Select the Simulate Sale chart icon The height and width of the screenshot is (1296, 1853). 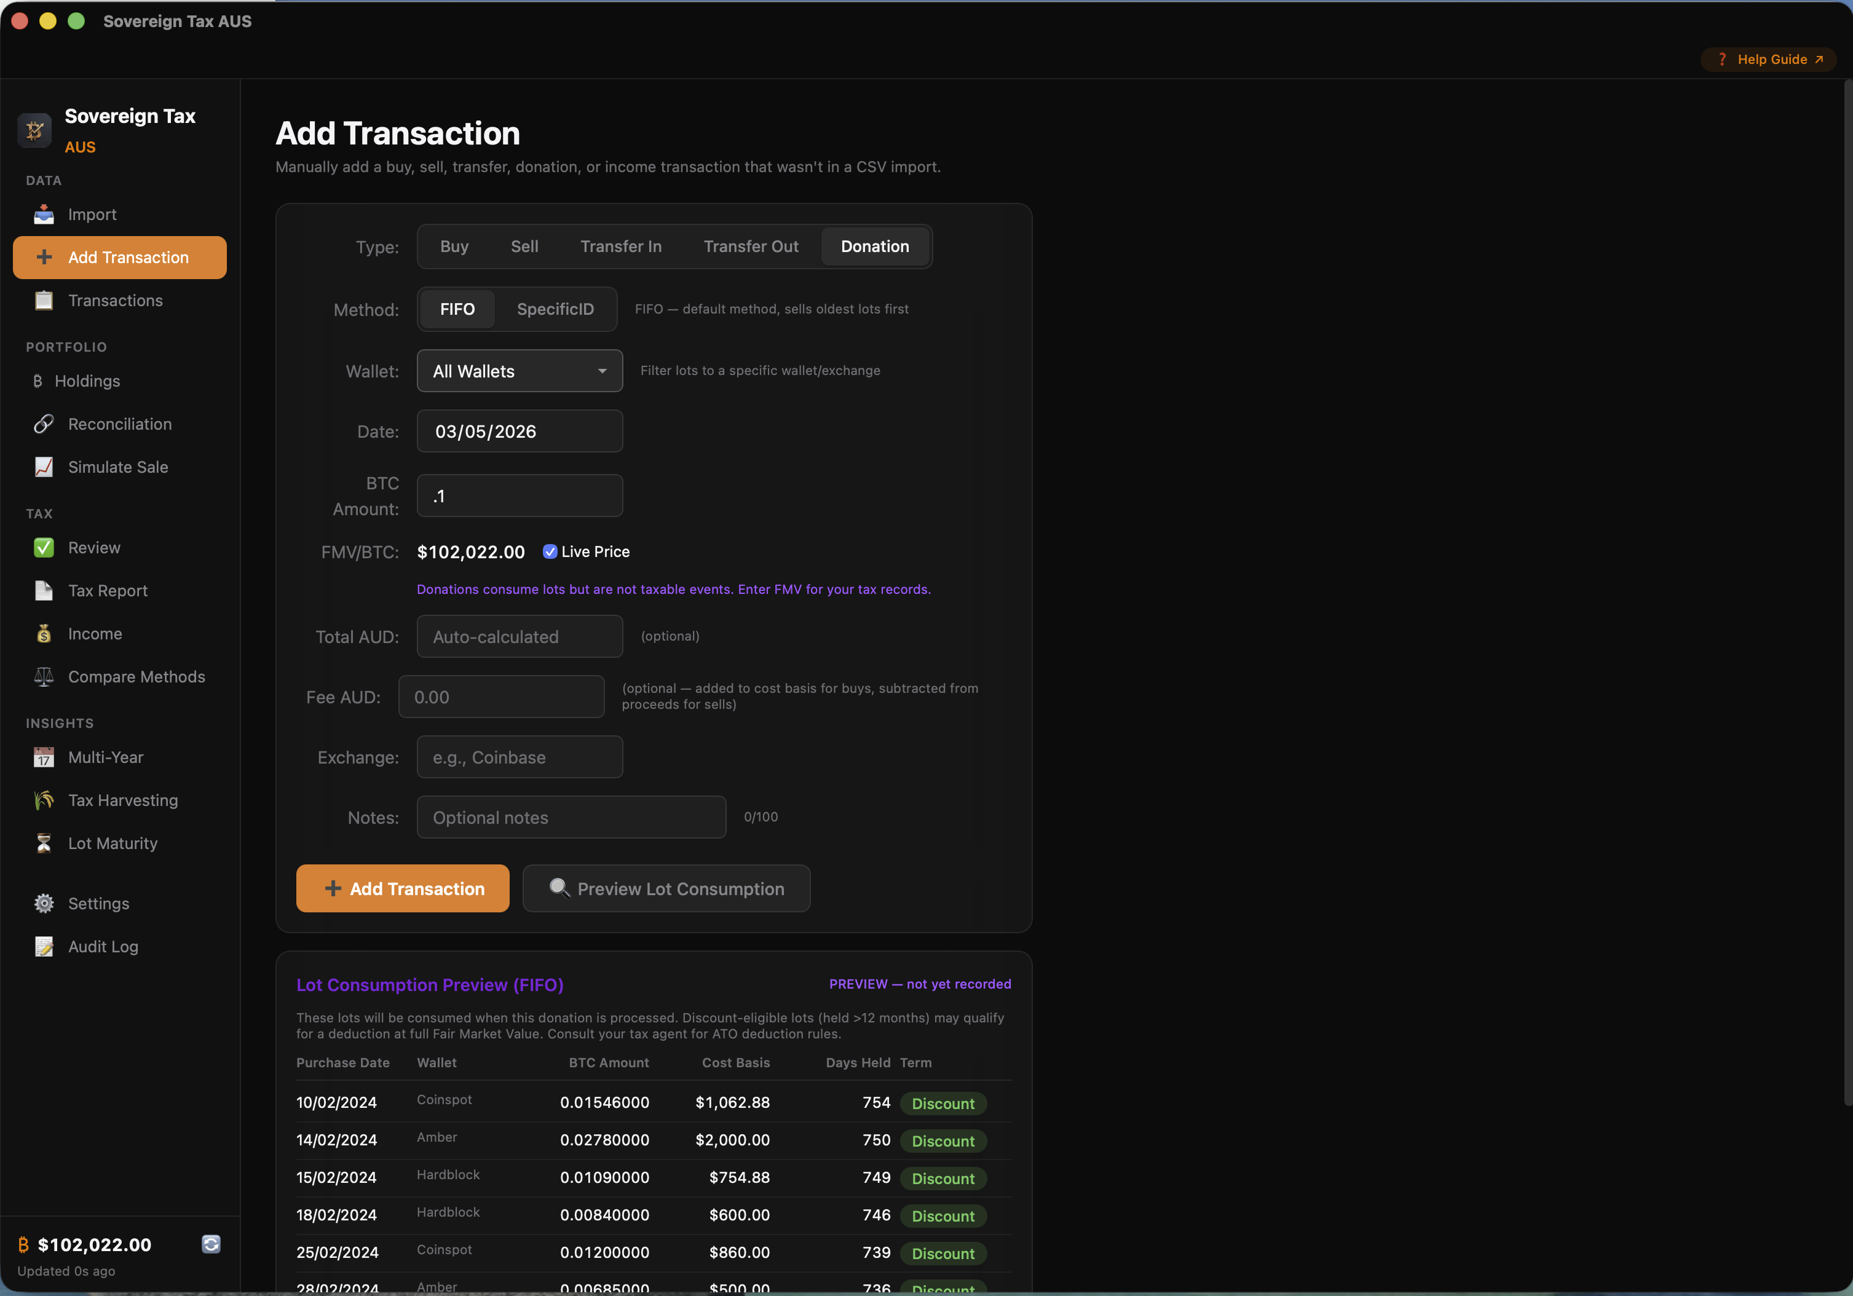[44, 467]
